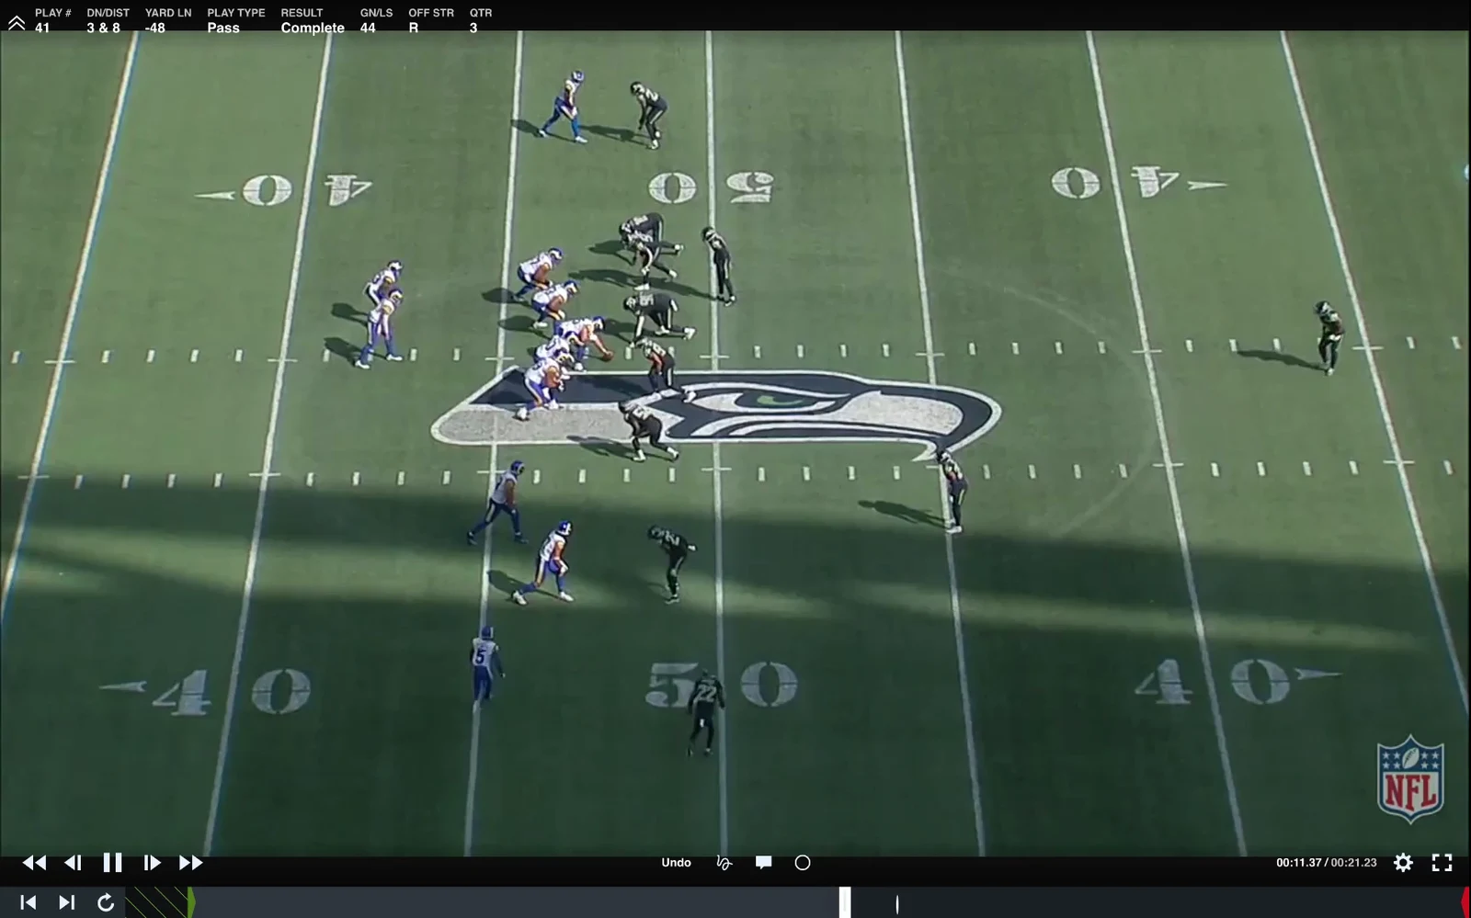Screen dimensions: 1471x918
Task: Click the offensive strength value R
Action: point(414,28)
